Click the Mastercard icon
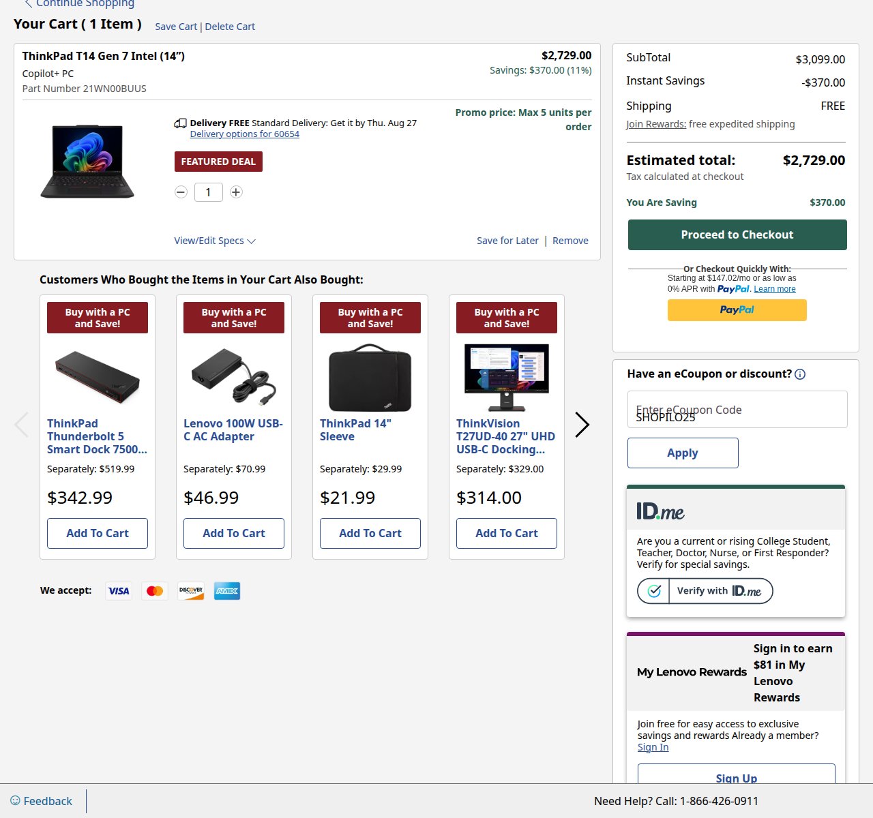The height and width of the screenshot is (818, 873). point(155,591)
